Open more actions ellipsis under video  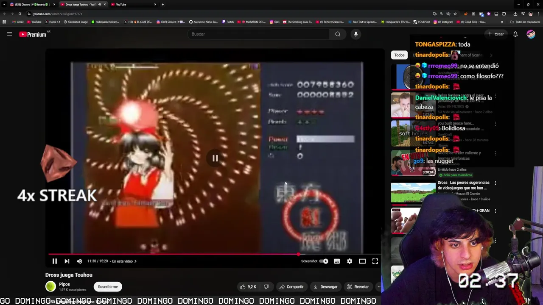tap(379, 287)
